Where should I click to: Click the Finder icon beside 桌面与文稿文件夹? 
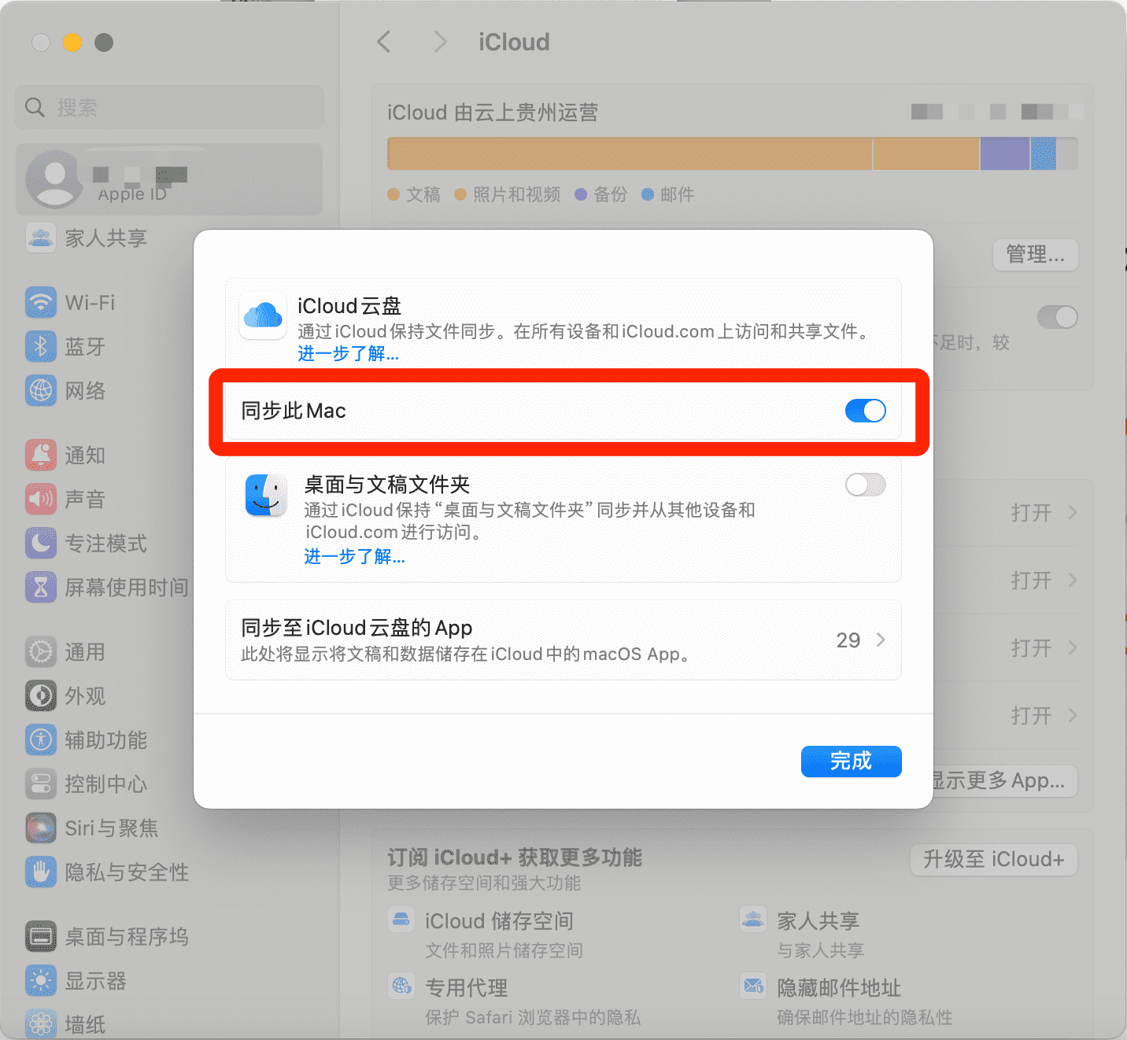(x=266, y=496)
